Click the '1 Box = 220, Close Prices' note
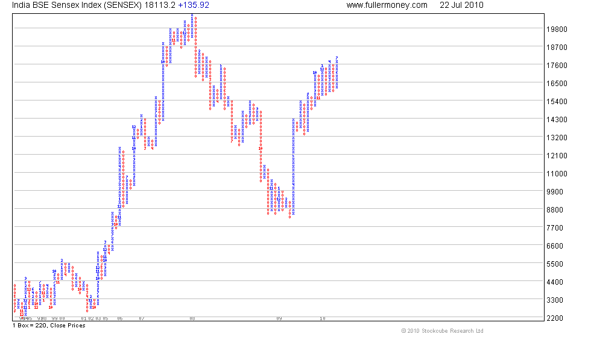The width and height of the screenshot is (591, 337). click(49, 326)
